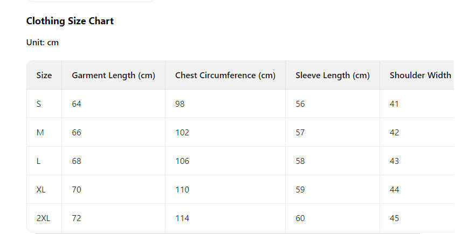Click garment length value 64 for size S
Viewport: 455px width, 234px height.
tap(77, 104)
